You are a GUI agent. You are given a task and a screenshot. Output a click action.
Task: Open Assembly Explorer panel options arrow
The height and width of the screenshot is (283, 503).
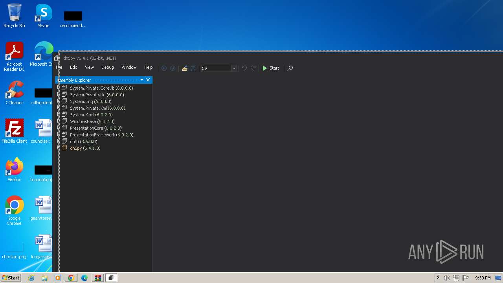point(142,80)
